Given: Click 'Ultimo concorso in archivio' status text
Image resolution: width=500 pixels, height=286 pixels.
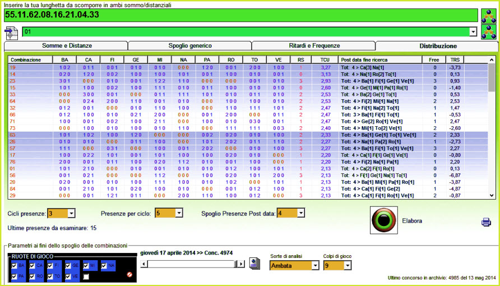Looking at the screenshot, I should point(442,278).
